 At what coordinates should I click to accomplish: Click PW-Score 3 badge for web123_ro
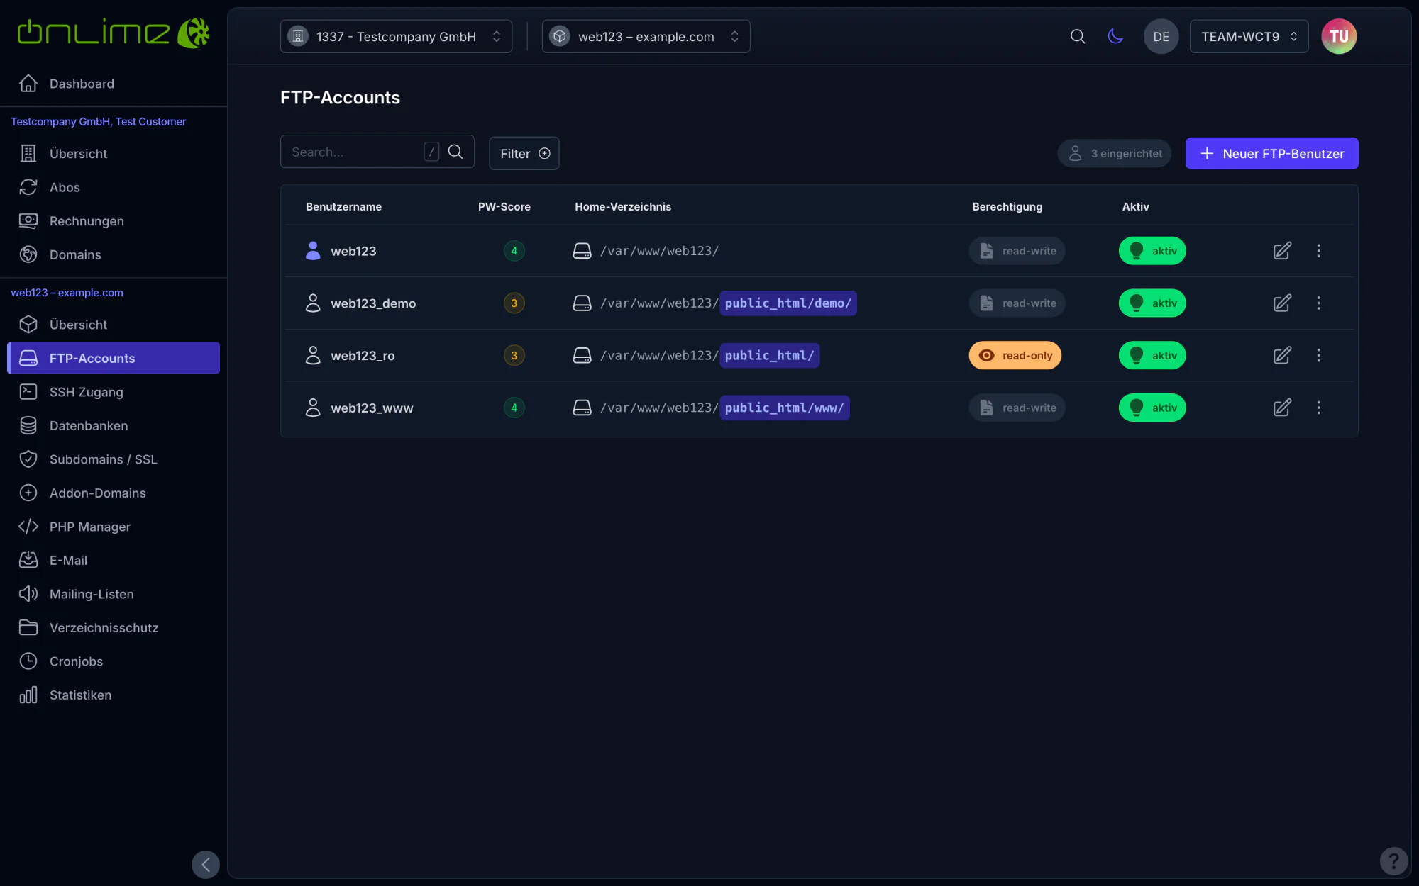coord(514,355)
